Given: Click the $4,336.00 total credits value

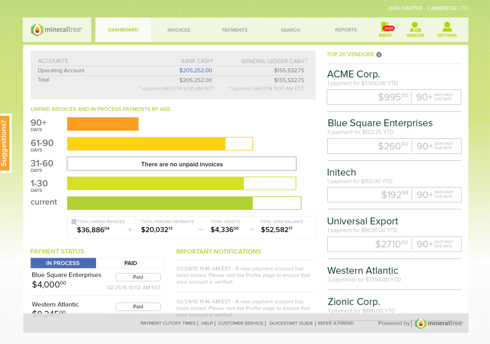Looking at the screenshot, I should [x=225, y=230].
